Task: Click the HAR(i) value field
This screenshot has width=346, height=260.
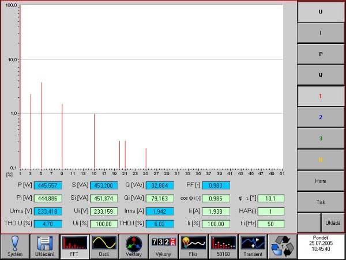Action: 271,211
